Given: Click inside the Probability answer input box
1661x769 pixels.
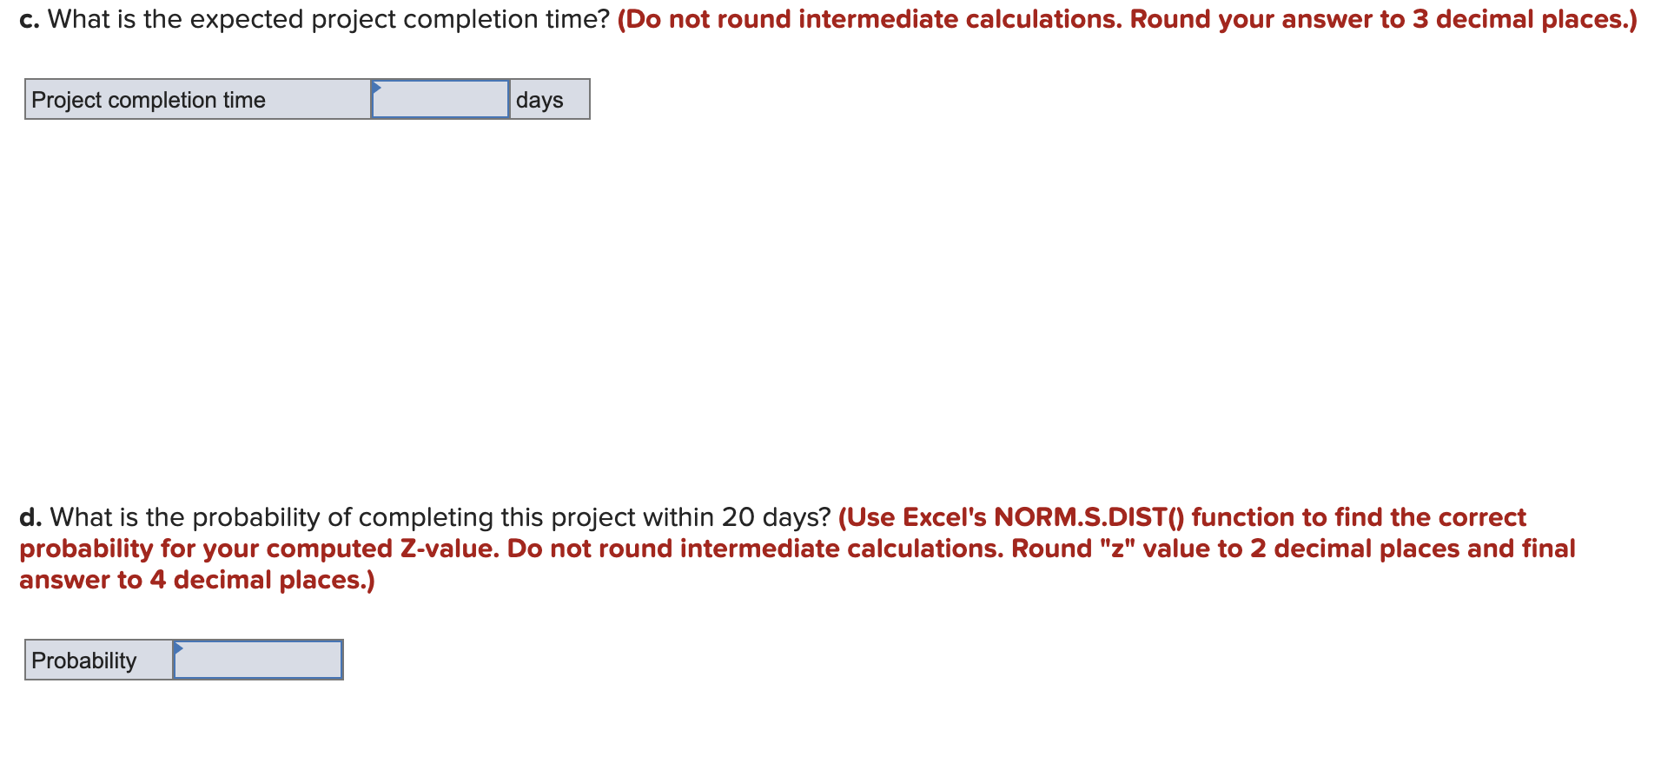Looking at the screenshot, I should [x=257, y=661].
